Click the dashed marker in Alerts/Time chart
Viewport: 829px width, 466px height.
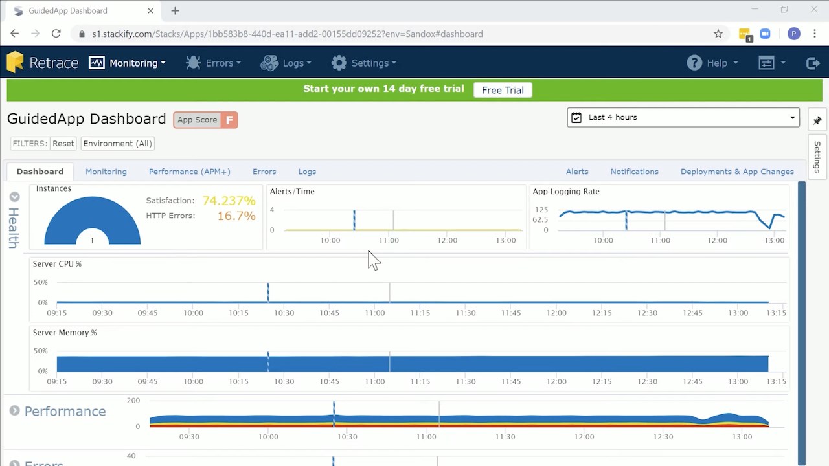click(x=354, y=220)
